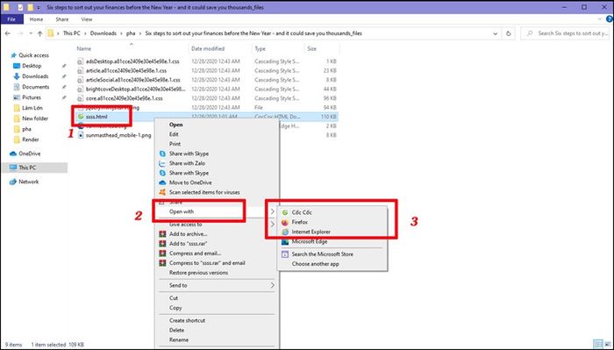The width and height of the screenshot is (614, 350).
Task: Select OneDrive cloud icon in navigation pane
Action: [x=13, y=154]
